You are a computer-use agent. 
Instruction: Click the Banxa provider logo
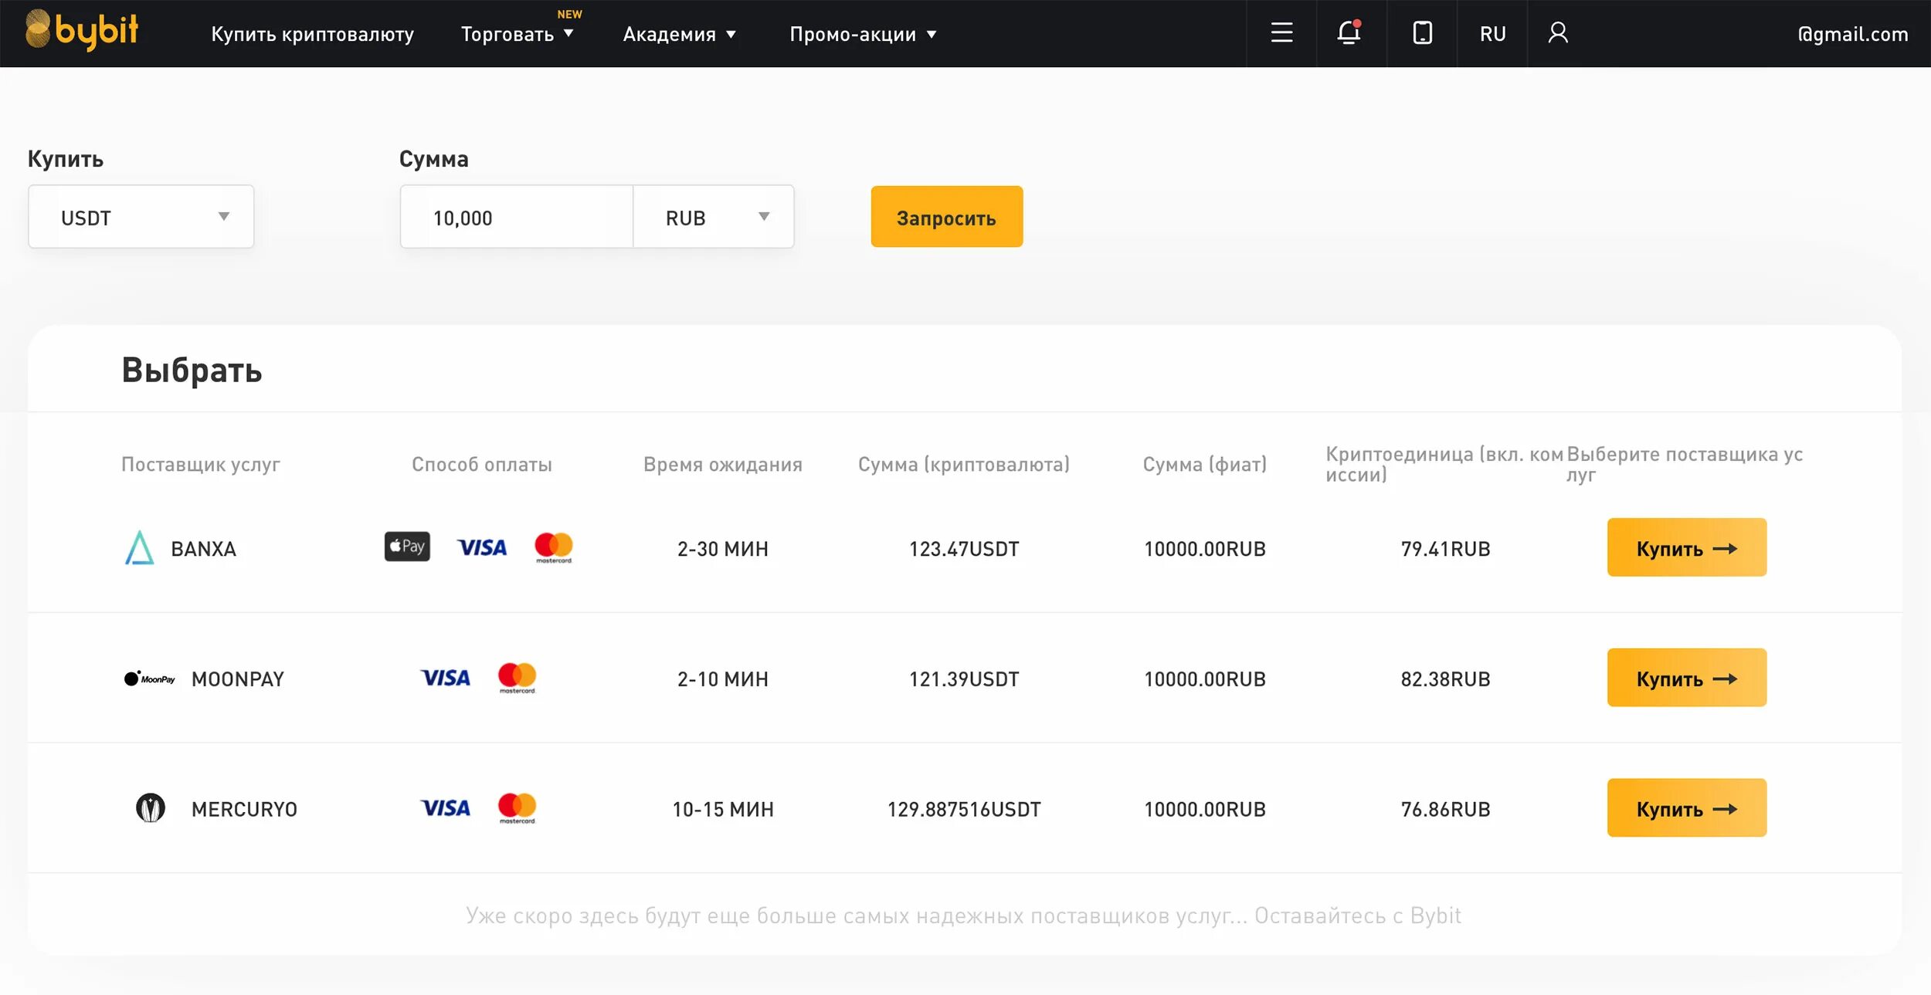(x=139, y=547)
